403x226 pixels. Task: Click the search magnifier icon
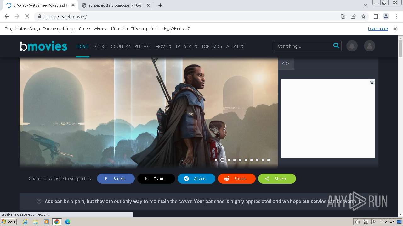[x=336, y=46]
